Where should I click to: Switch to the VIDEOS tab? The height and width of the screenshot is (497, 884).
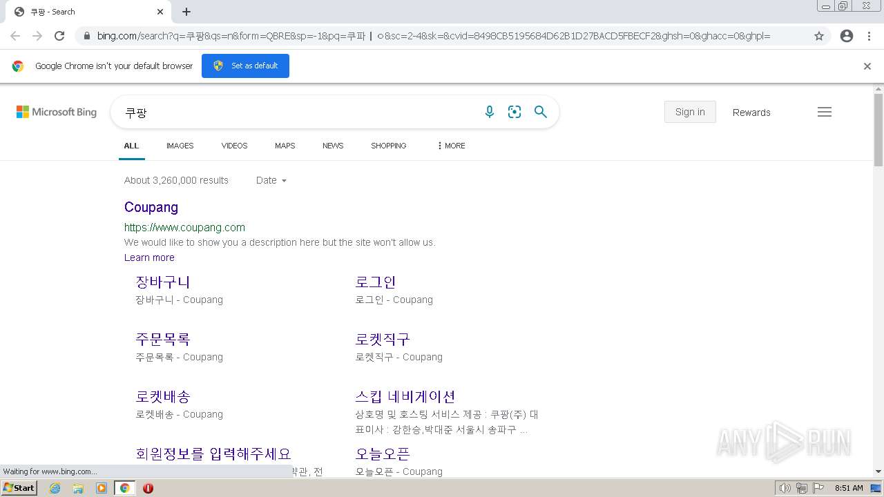pos(234,146)
